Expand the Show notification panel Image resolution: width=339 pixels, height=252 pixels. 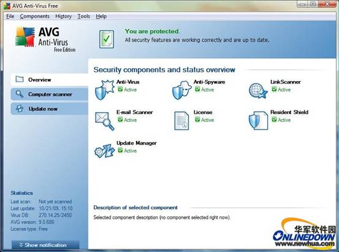[x=45, y=245]
